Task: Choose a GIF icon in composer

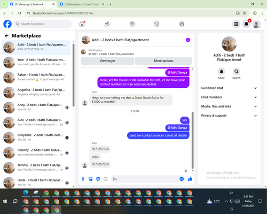Action: click(106, 179)
